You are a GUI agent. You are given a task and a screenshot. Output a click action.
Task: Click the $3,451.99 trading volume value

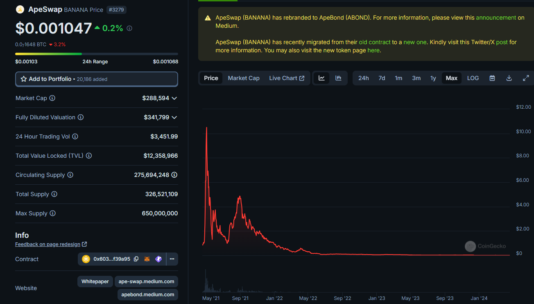(164, 136)
